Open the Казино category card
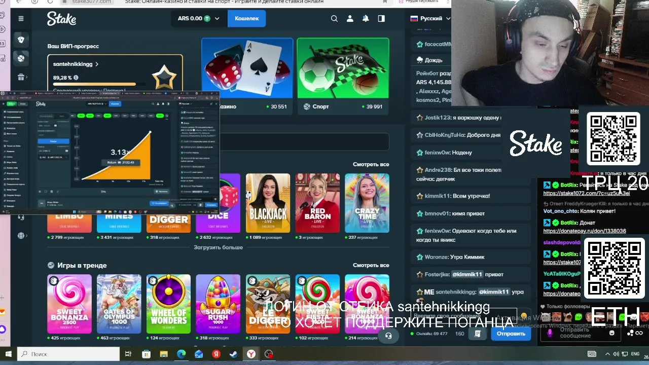This screenshot has height=365, width=649. 247,75
